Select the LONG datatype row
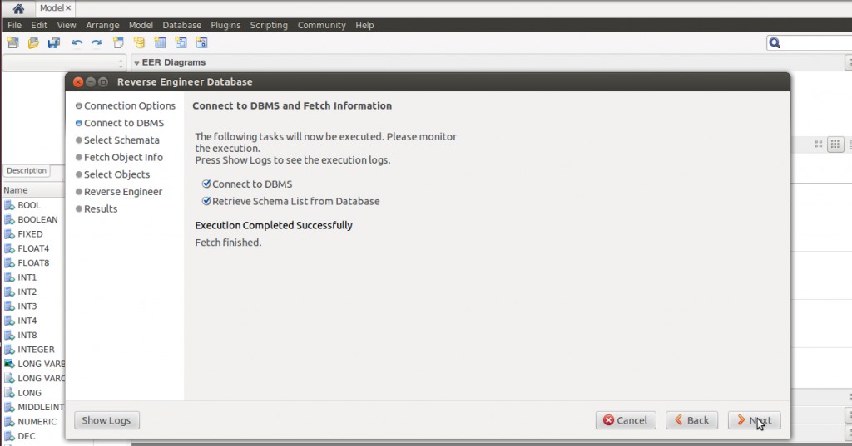 (x=33, y=393)
